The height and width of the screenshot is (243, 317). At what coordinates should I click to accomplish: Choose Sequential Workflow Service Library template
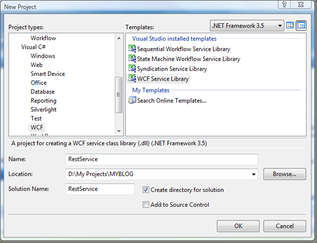point(184,49)
